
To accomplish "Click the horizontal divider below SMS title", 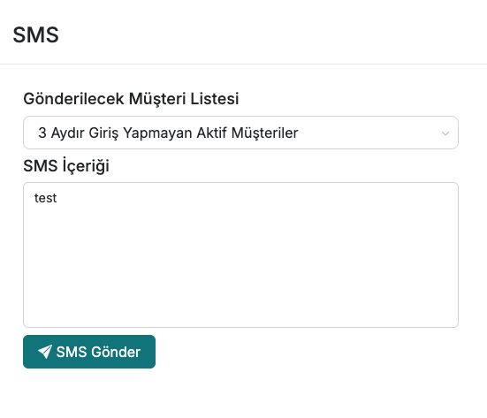I will click(x=244, y=64).
